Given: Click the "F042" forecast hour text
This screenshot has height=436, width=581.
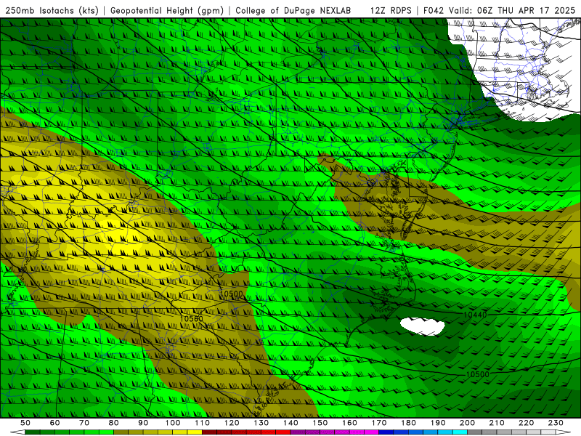Looking at the screenshot, I should (434, 11).
